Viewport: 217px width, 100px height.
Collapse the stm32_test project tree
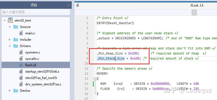(5, 20)
